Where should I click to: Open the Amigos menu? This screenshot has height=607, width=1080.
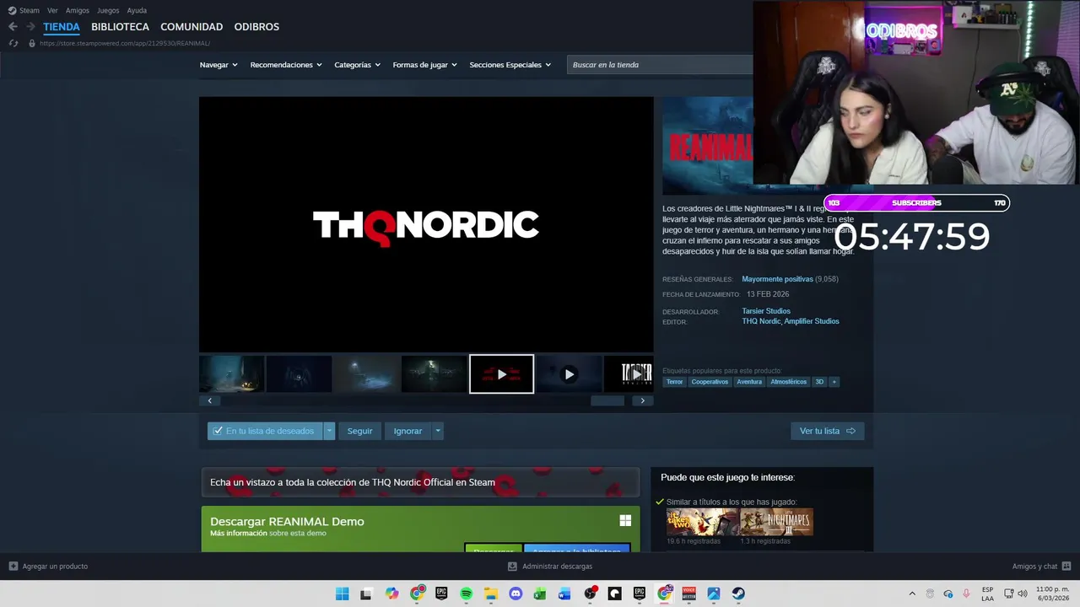pyautogui.click(x=78, y=10)
